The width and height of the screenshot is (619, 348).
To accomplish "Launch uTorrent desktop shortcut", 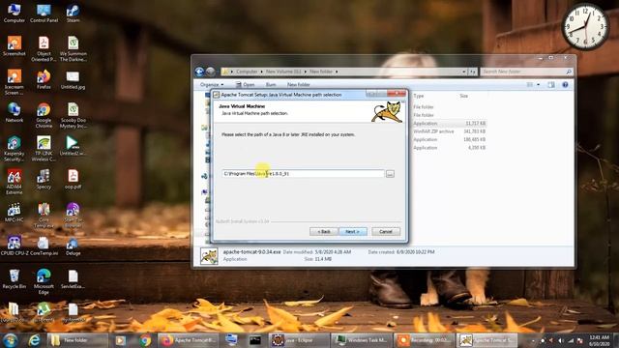I will pos(44,311).
